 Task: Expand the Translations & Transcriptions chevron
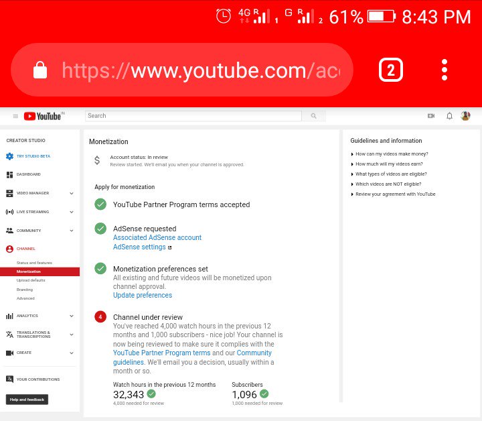[72, 335]
